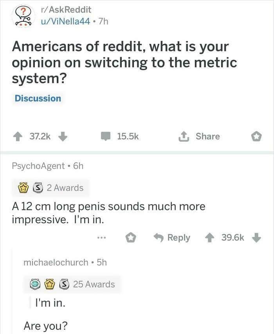Open the three-dot menu on PsychoAgent's comment
This screenshot has width=274, height=334.
click(x=101, y=237)
